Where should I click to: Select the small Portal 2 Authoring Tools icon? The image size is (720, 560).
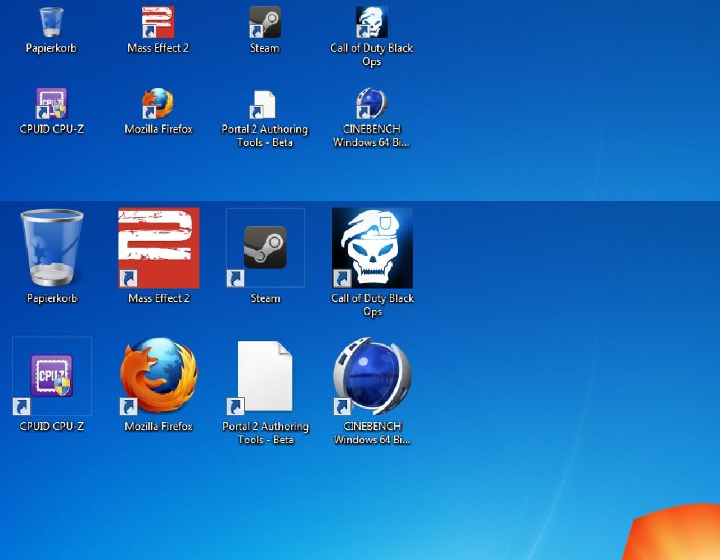[x=263, y=105]
